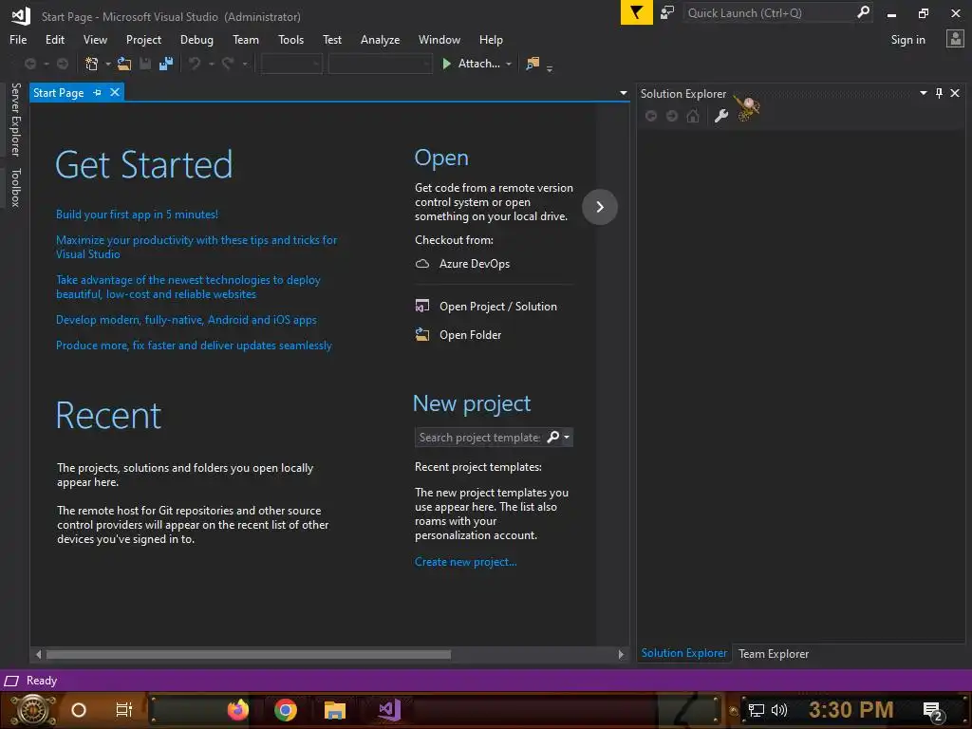Click the green Attach play icon
The image size is (972, 729).
click(x=446, y=64)
